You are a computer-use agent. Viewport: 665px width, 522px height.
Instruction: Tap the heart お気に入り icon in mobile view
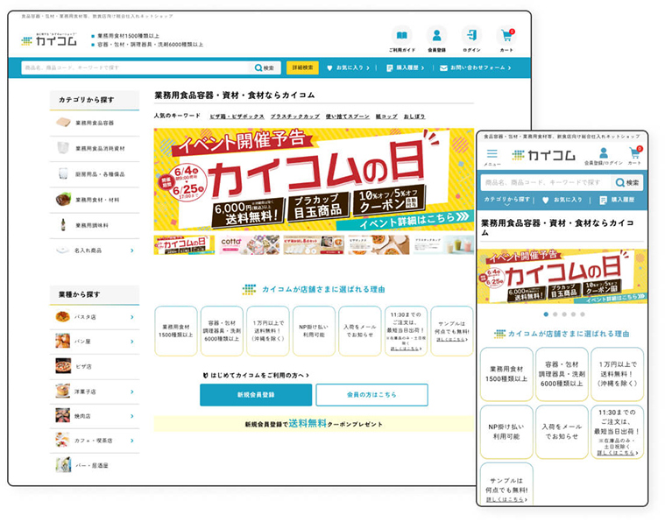(x=545, y=200)
